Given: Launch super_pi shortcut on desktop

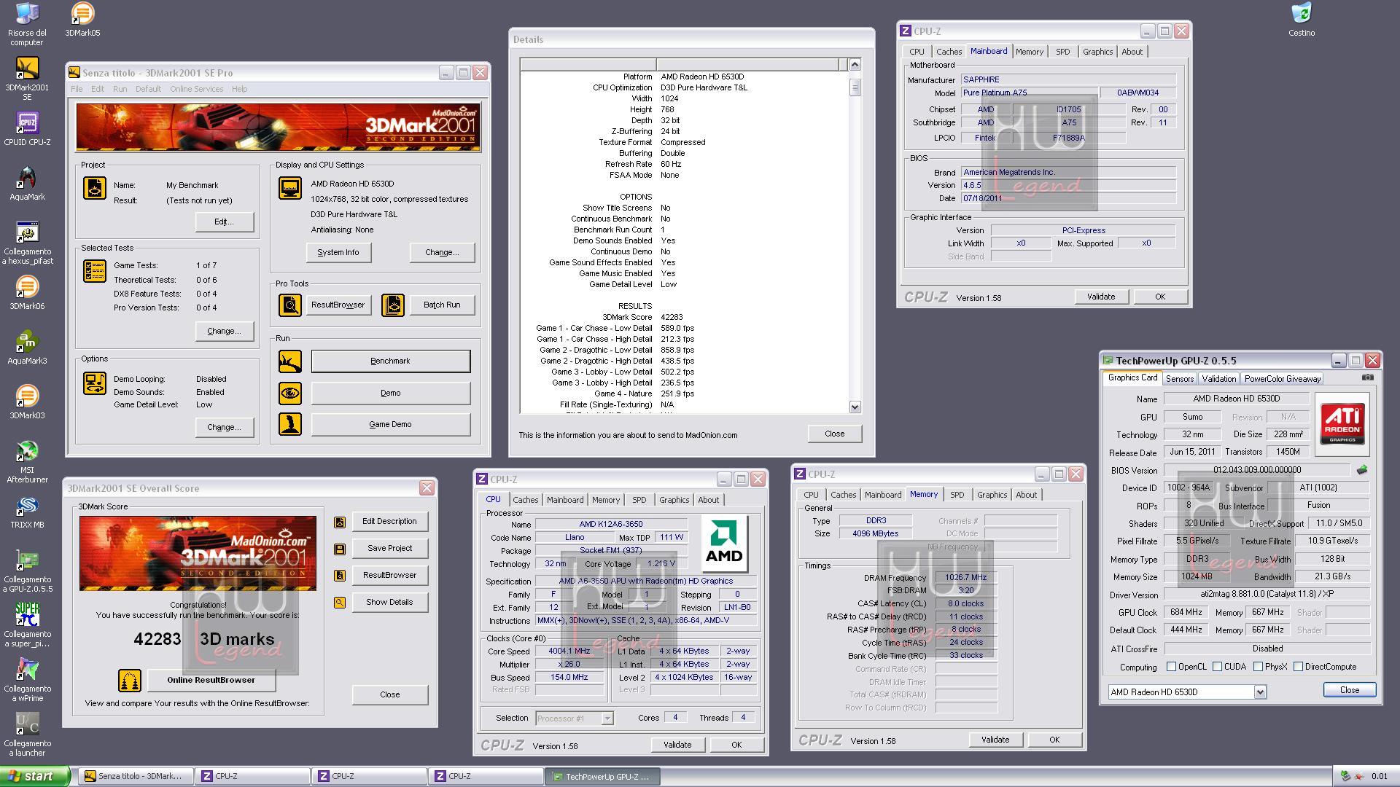Looking at the screenshot, I should click(27, 625).
